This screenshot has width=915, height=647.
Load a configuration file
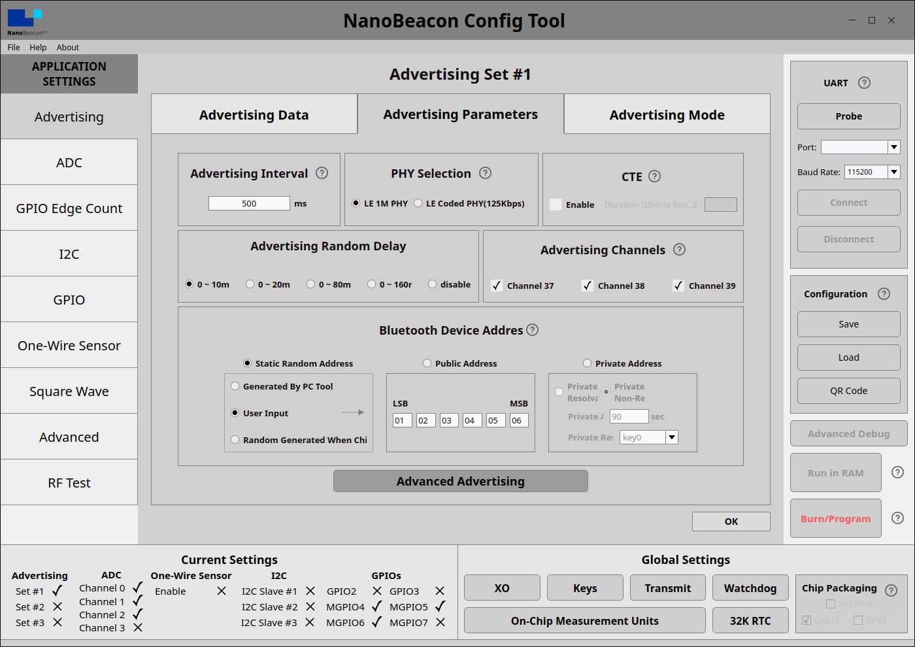pos(849,357)
